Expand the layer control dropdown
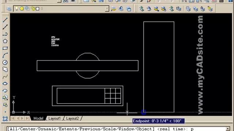 [107, 9]
